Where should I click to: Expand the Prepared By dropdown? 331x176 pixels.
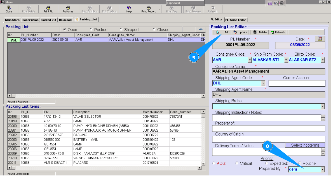coord(323,169)
